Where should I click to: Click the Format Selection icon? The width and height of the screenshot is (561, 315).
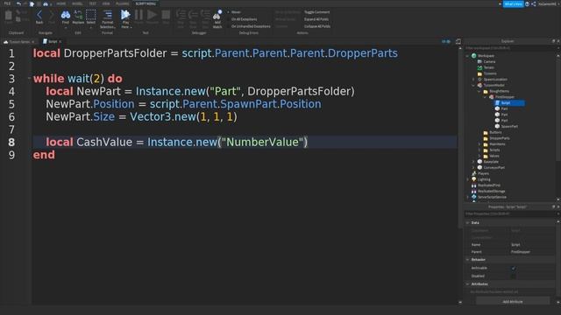(107, 15)
